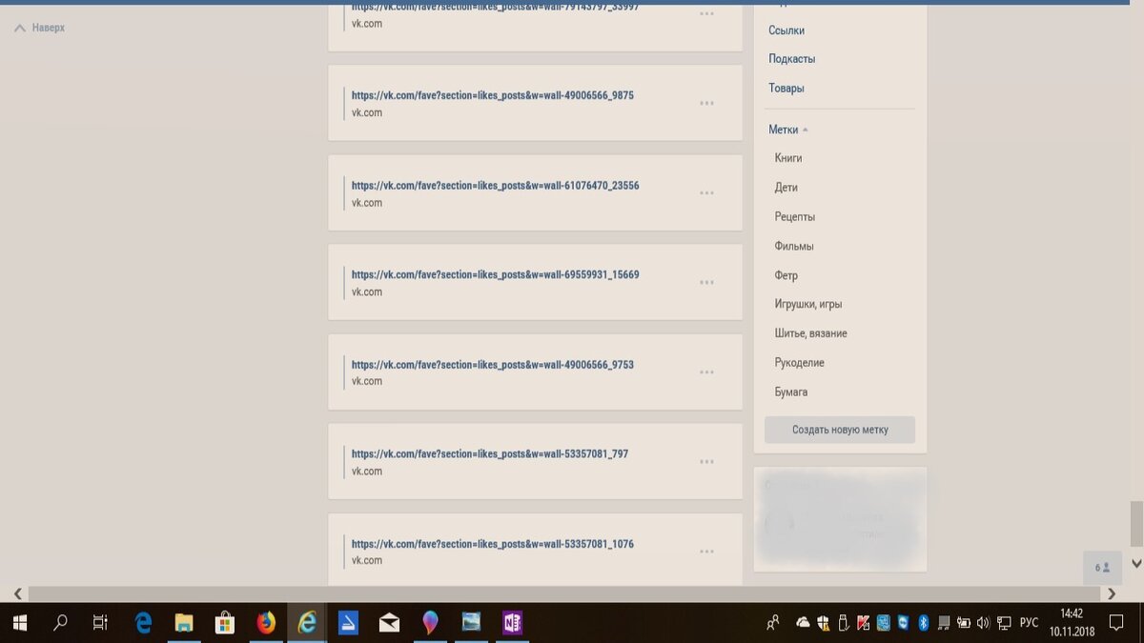Click the vertical scrollbar down arrow

pyautogui.click(x=1135, y=564)
